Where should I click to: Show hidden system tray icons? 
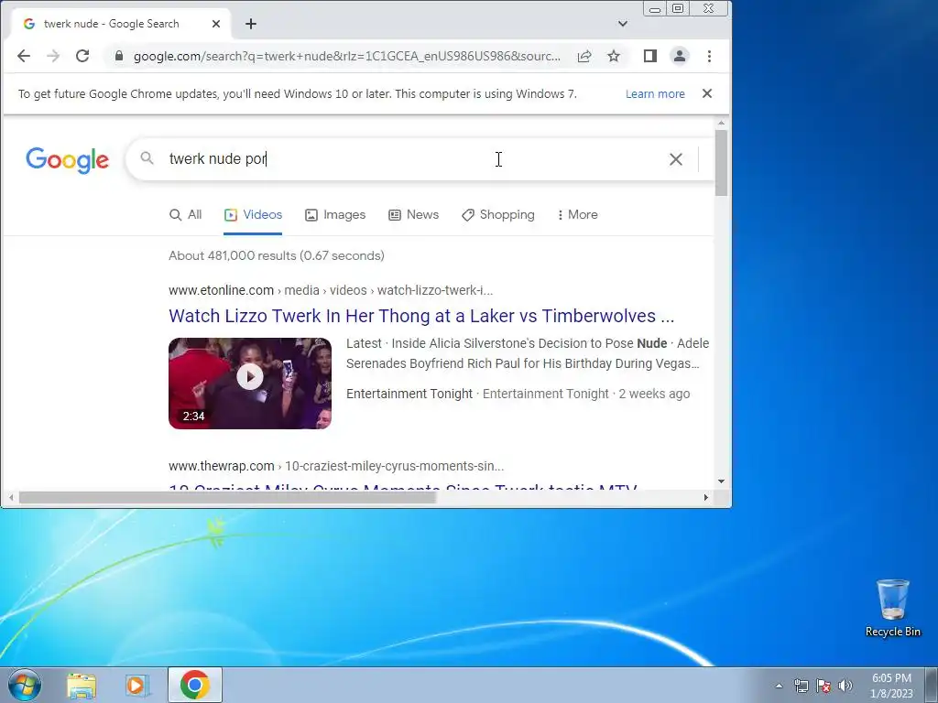coord(779,686)
